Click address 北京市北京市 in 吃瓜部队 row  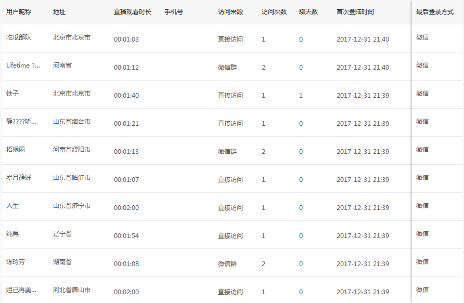72,37
